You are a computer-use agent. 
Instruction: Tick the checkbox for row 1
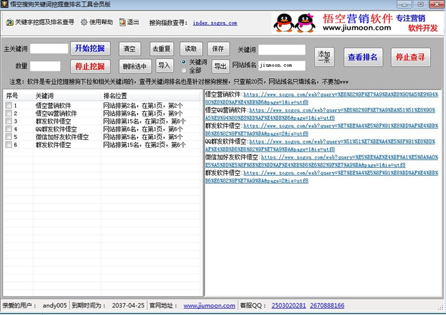(x=8, y=106)
